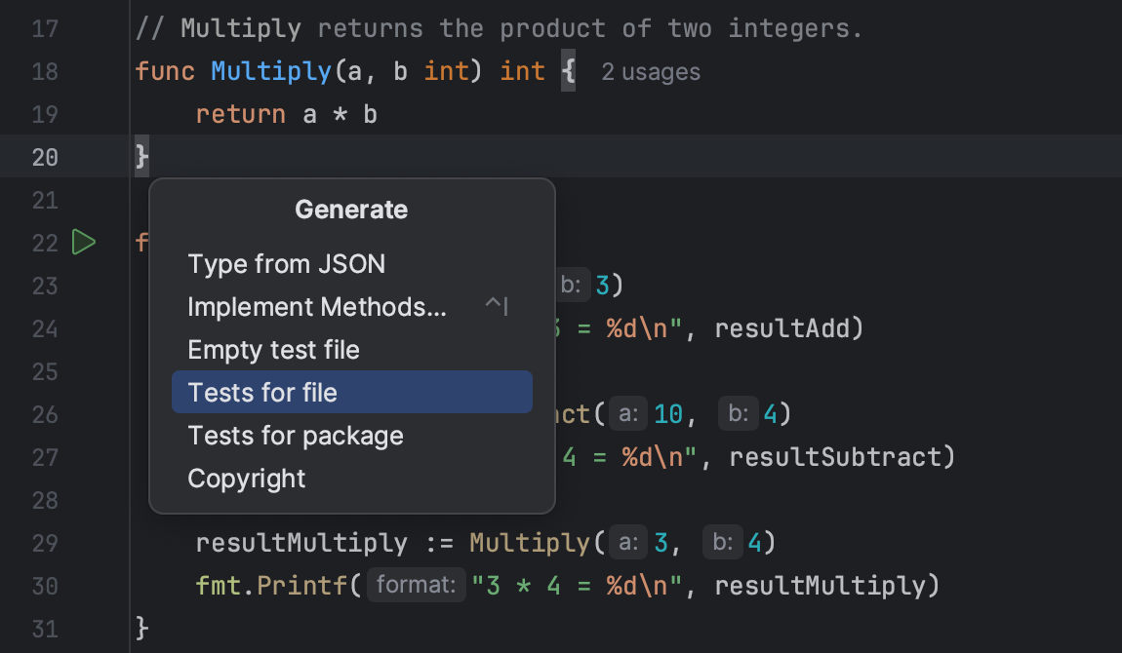The height and width of the screenshot is (653, 1122).
Task: Choose "Empty test file" generator
Action: 273,349
